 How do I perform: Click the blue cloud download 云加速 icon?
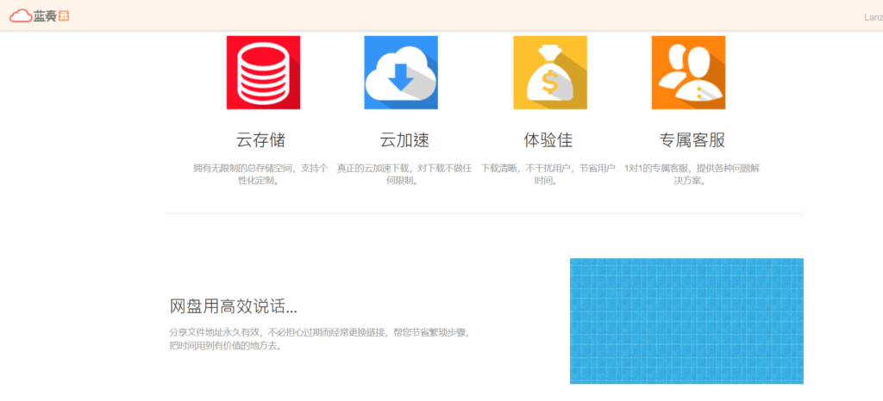point(401,72)
